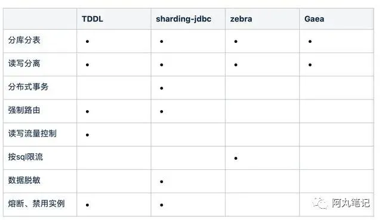Select the 强制路由 row label
The height and width of the screenshot is (220, 382).
(x=24, y=110)
